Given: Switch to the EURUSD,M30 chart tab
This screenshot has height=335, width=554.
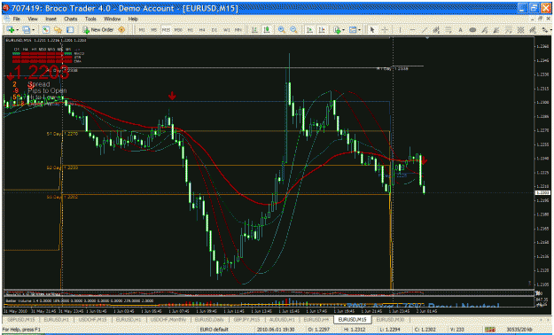Looking at the screenshot, I should [390, 319].
